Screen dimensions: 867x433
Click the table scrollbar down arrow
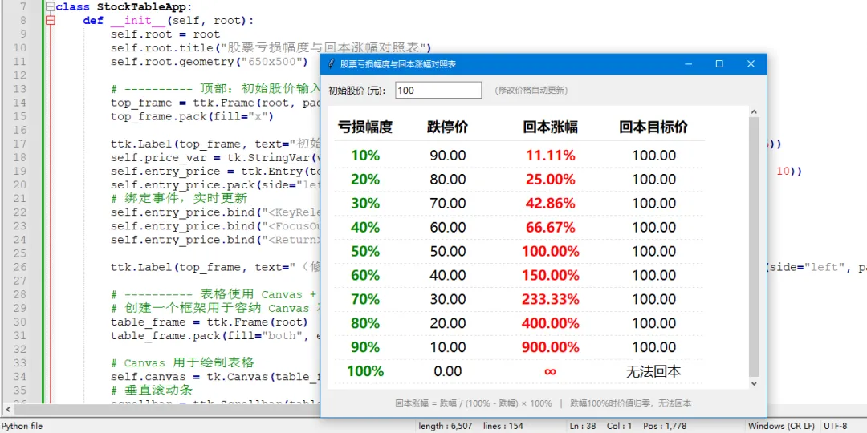click(754, 382)
